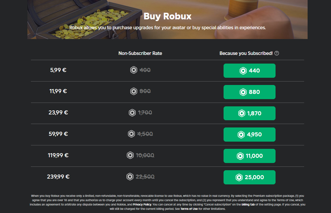This screenshot has height=213, width=331.
Task: Purchase the 880 Robux package
Action: (x=249, y=92)
